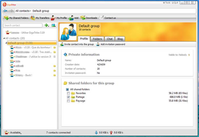The image size is (199, 137).
Task: Select the Default group (7/20) row
Action: (x=32, y=43)
